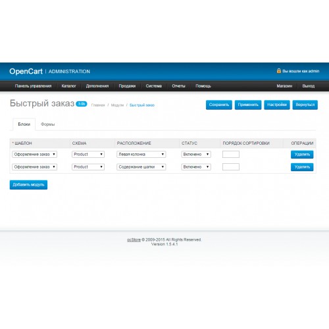Open the Содержание шапки position dropdown
Image resolution: width=329 pixels, height=329 pixels.
[141, 167]
